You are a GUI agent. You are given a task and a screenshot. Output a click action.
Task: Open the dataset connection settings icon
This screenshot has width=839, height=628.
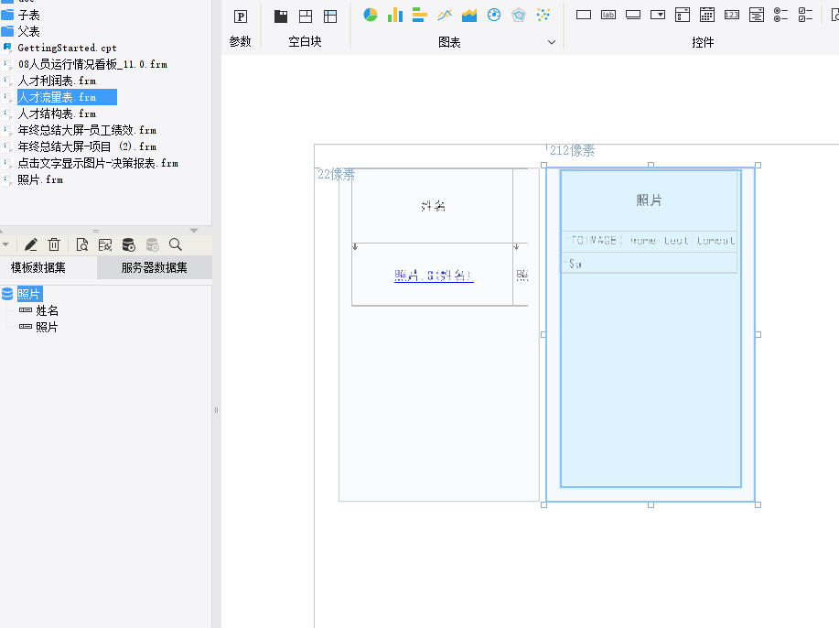click(x=105, y=244)
